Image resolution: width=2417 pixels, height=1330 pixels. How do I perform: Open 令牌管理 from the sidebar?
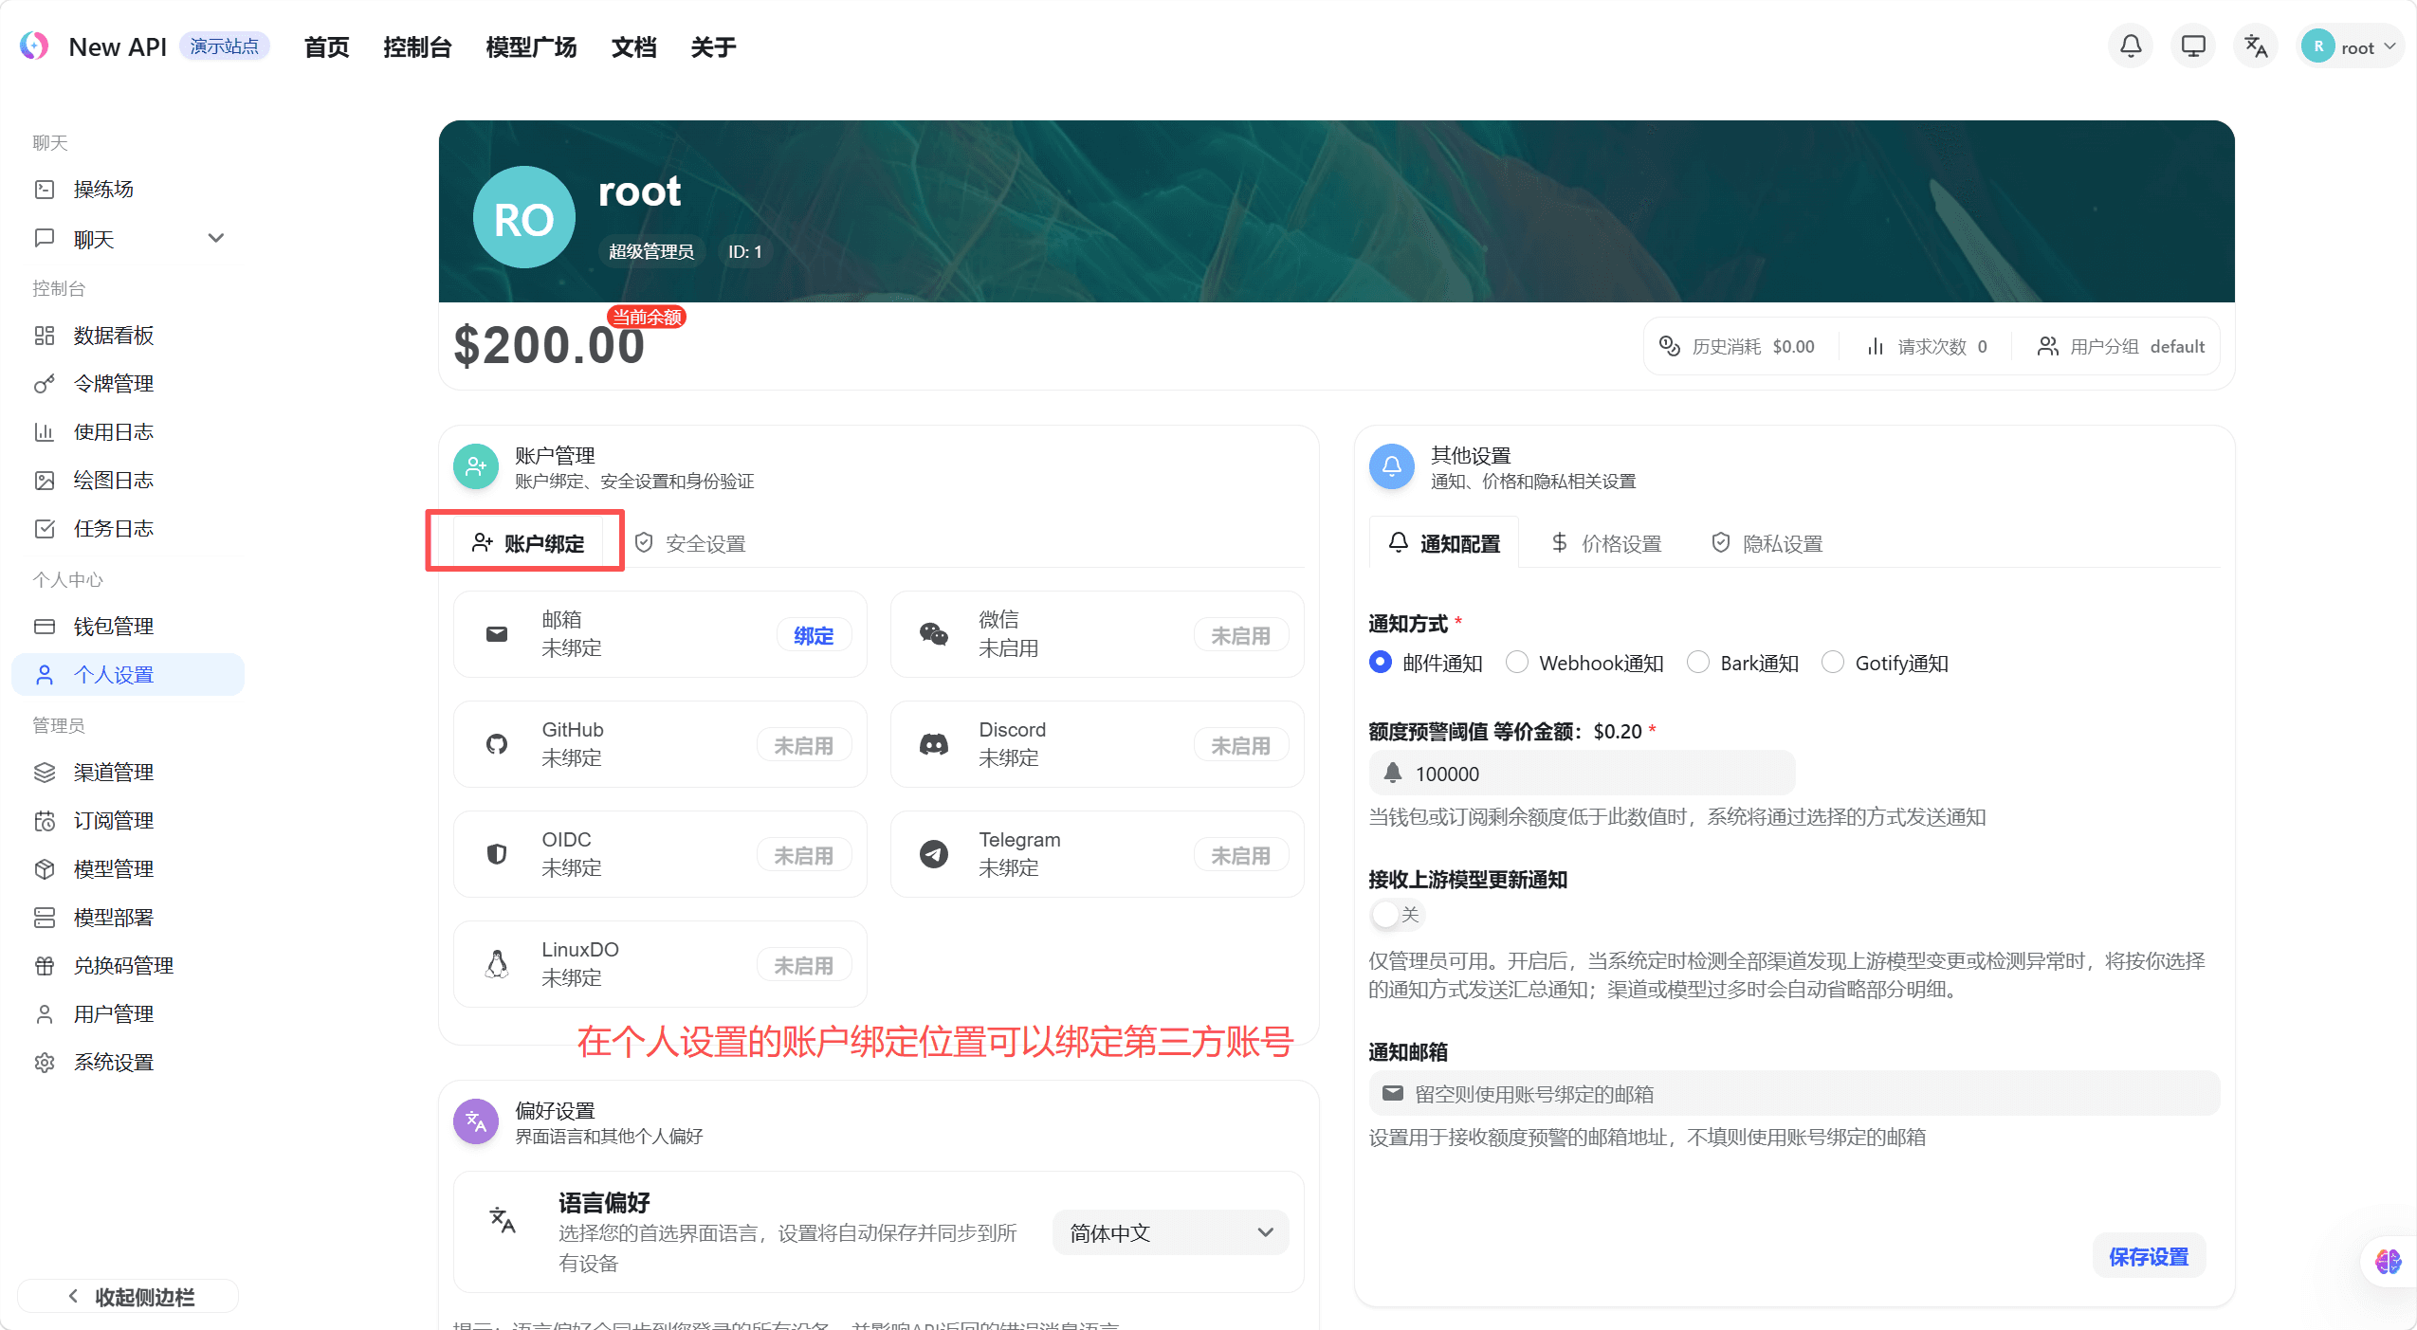pyautogui.click(x=112, y=383)
